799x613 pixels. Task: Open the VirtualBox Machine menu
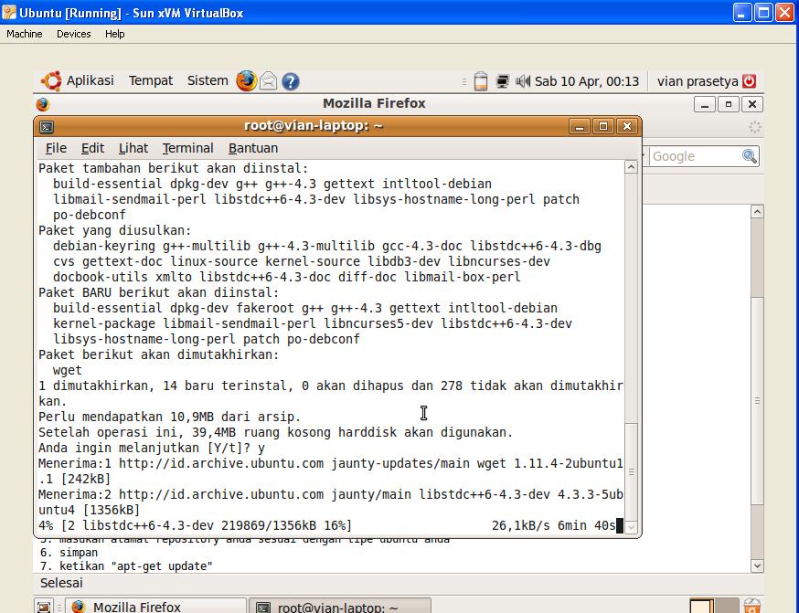point(25,34)
